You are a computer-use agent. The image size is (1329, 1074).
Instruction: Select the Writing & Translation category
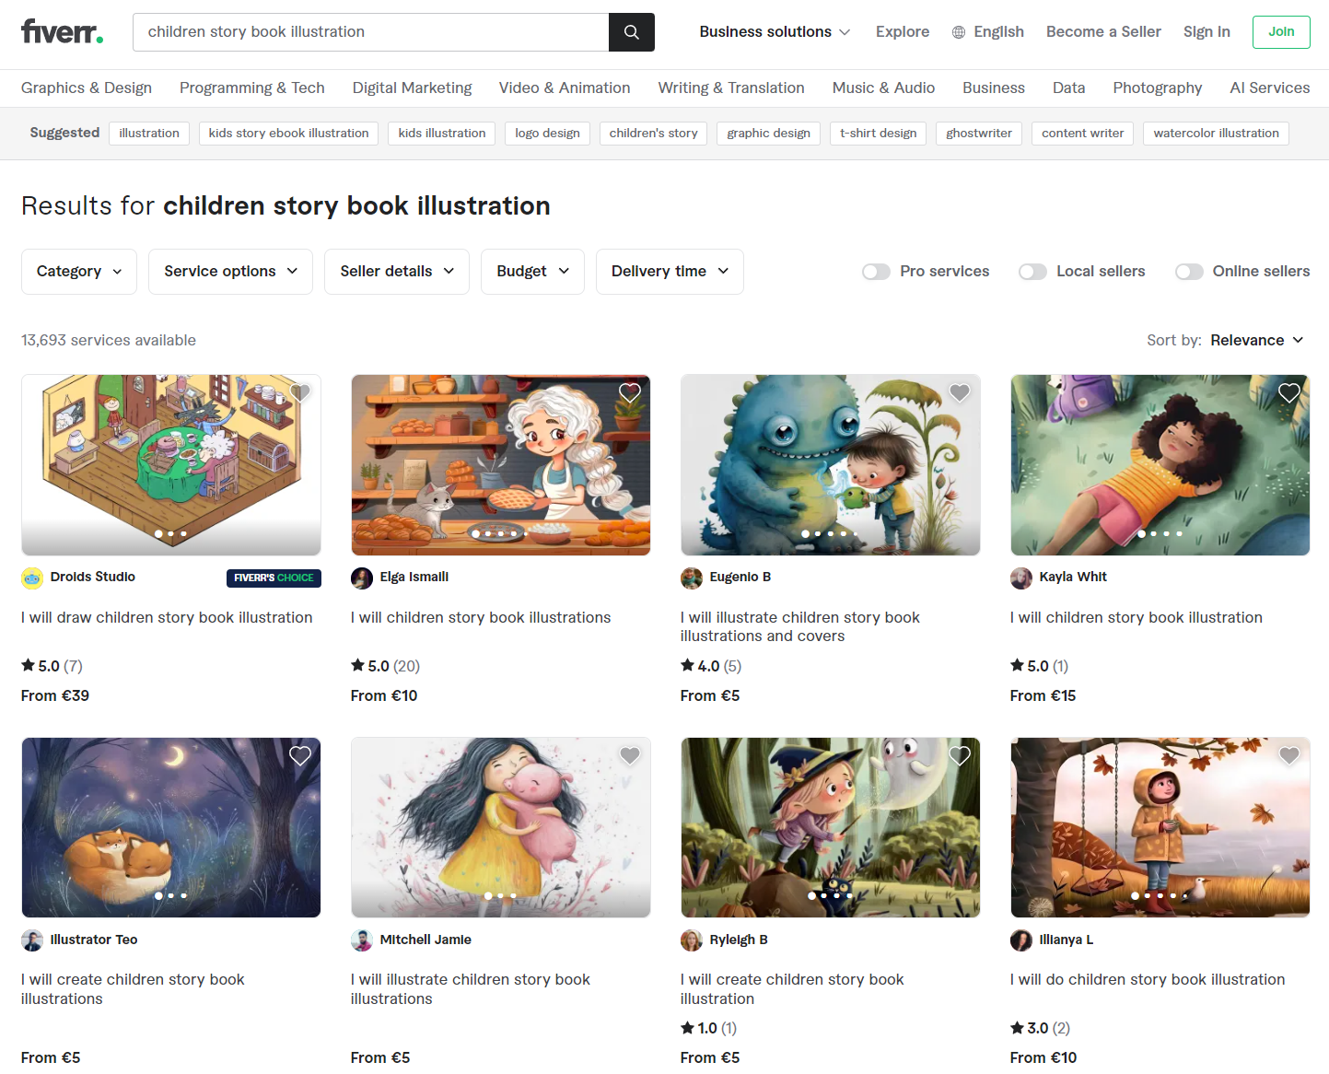pyautogui.click(x=731, y=88)
